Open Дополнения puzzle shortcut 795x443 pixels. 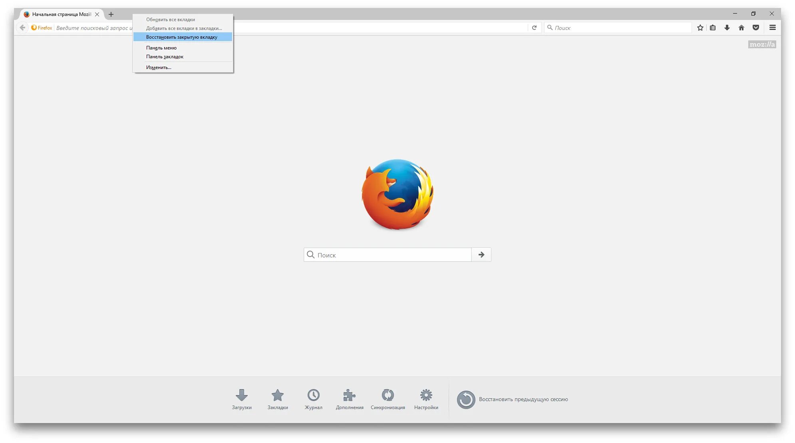tap(350, 399)
